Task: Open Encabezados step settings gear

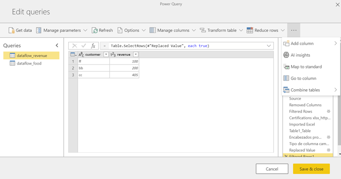Action: pyautogui.click(x=329, y=137)
